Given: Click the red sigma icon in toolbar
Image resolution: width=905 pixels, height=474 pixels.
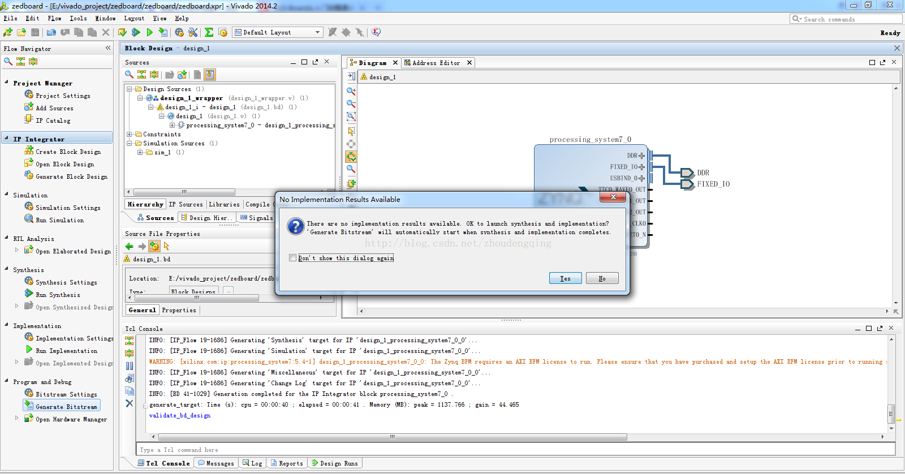Looking at the screenshot, I should point(376,32).
